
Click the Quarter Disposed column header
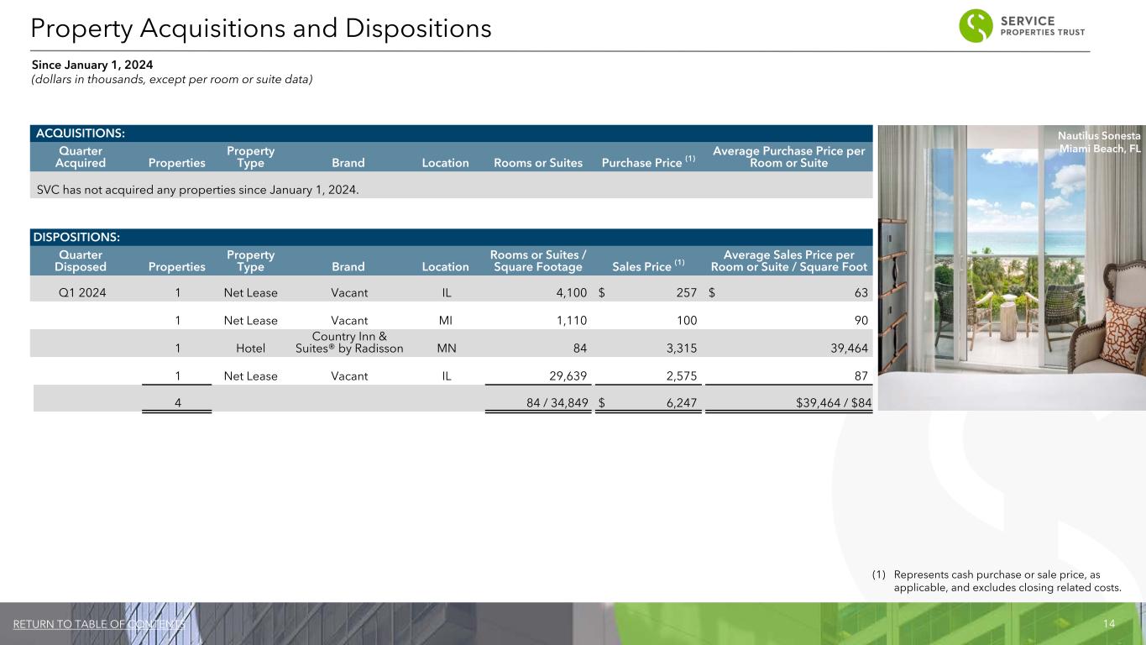click(81, 260)
